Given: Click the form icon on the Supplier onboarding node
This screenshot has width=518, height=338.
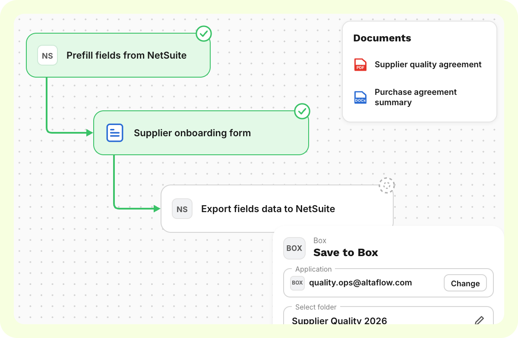Looking at the screenshot, I should (115, 133).
